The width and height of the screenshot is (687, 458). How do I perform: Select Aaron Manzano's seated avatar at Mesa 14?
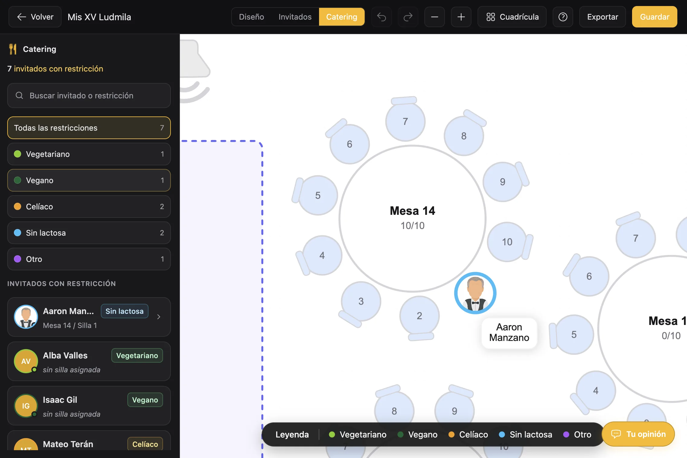point(475,293)
